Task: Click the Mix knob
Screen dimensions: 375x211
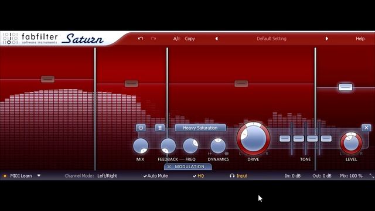Action: coord(141,146)
